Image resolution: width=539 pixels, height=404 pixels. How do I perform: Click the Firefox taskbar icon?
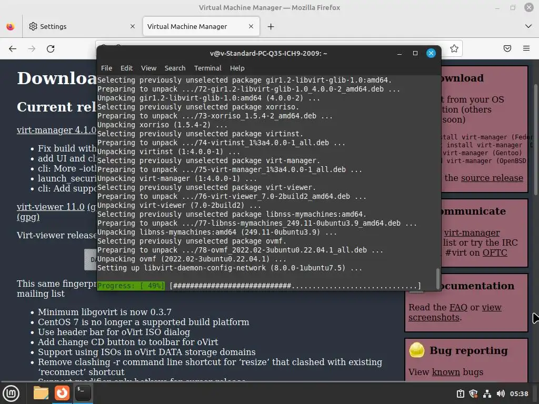(62, 393)
